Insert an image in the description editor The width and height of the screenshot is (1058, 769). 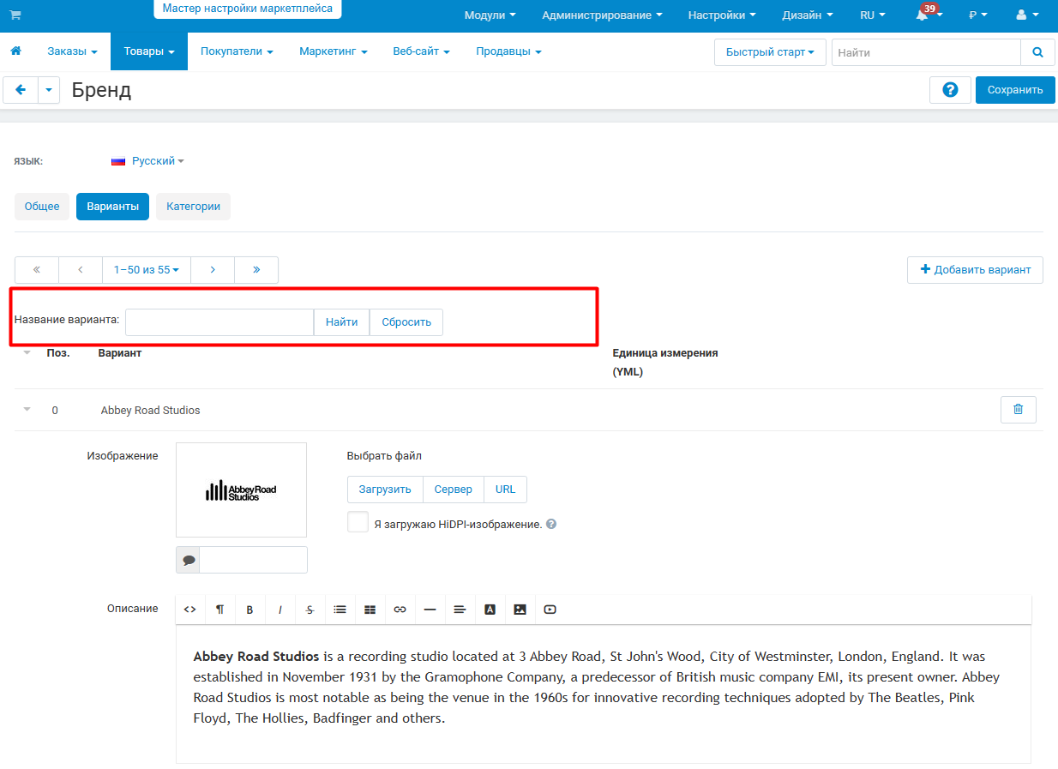click(x=520, y=610)
